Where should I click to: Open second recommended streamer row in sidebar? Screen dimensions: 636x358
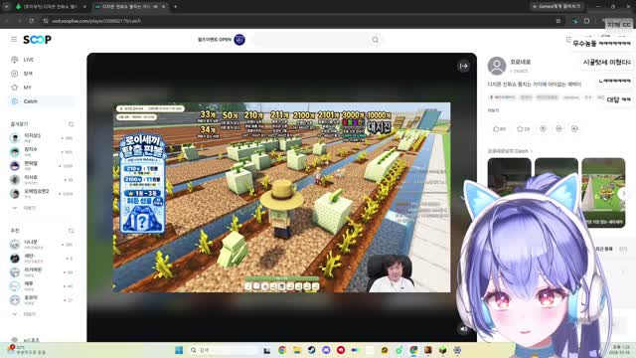pos(42,259)
